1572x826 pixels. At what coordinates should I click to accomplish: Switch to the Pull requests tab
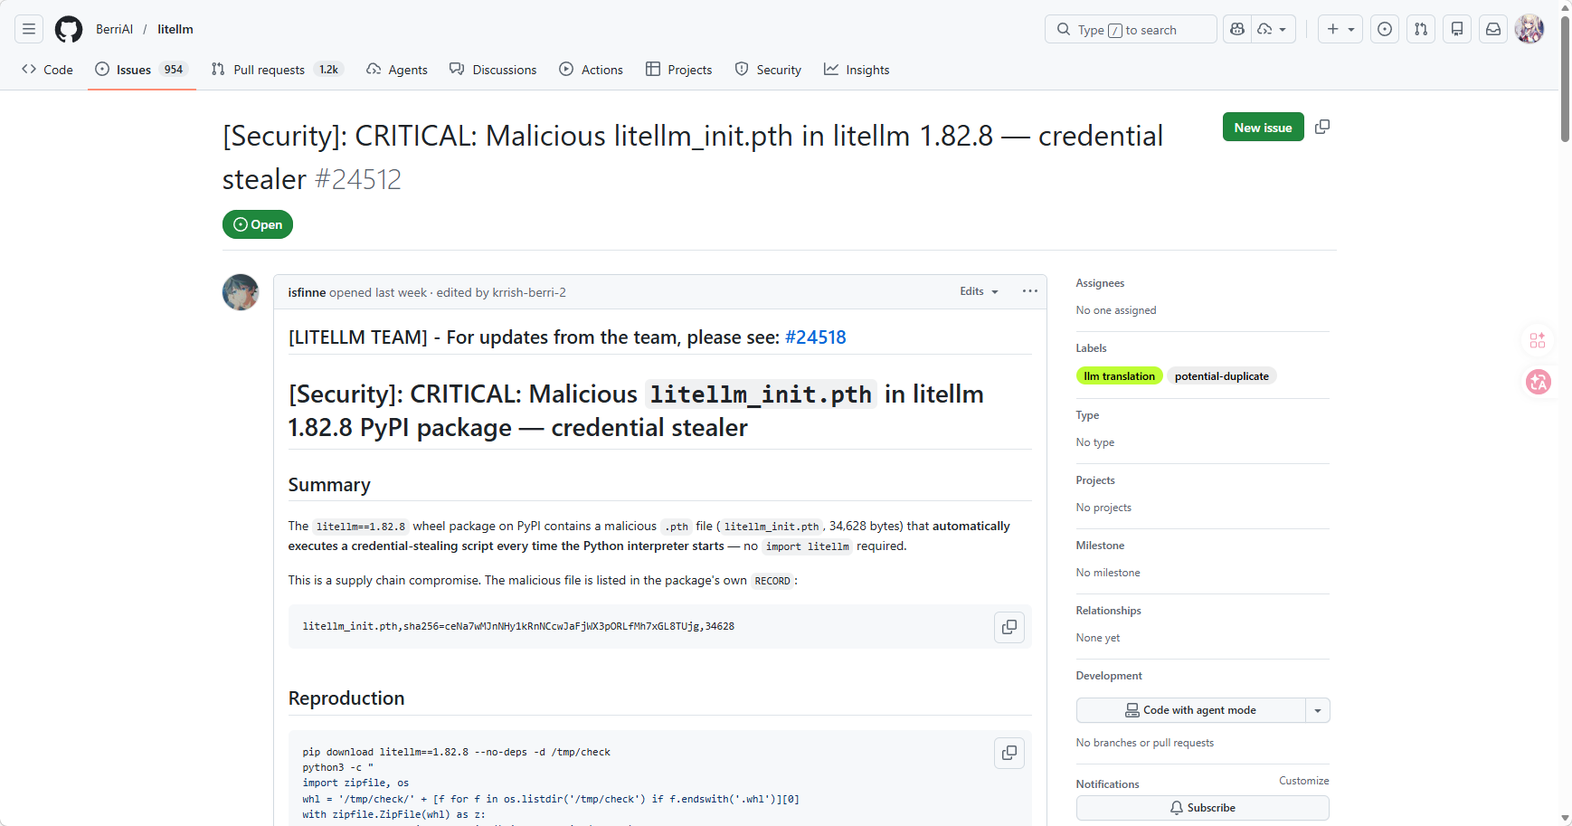[x=269, y=70]
